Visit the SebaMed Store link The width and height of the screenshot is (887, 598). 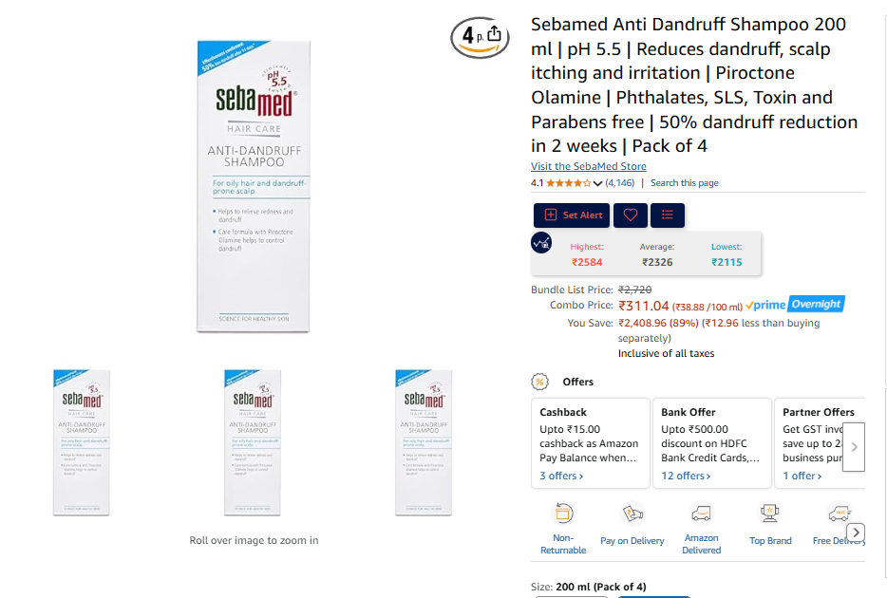click(588, 166)
